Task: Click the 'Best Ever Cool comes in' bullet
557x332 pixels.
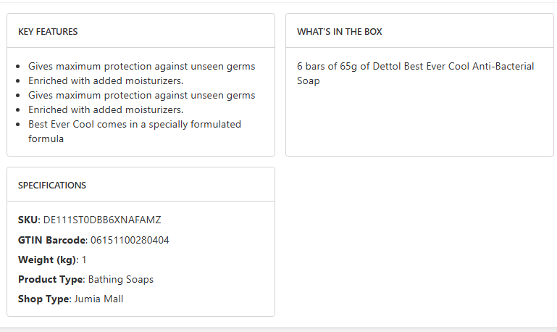Action: [134, 125]
